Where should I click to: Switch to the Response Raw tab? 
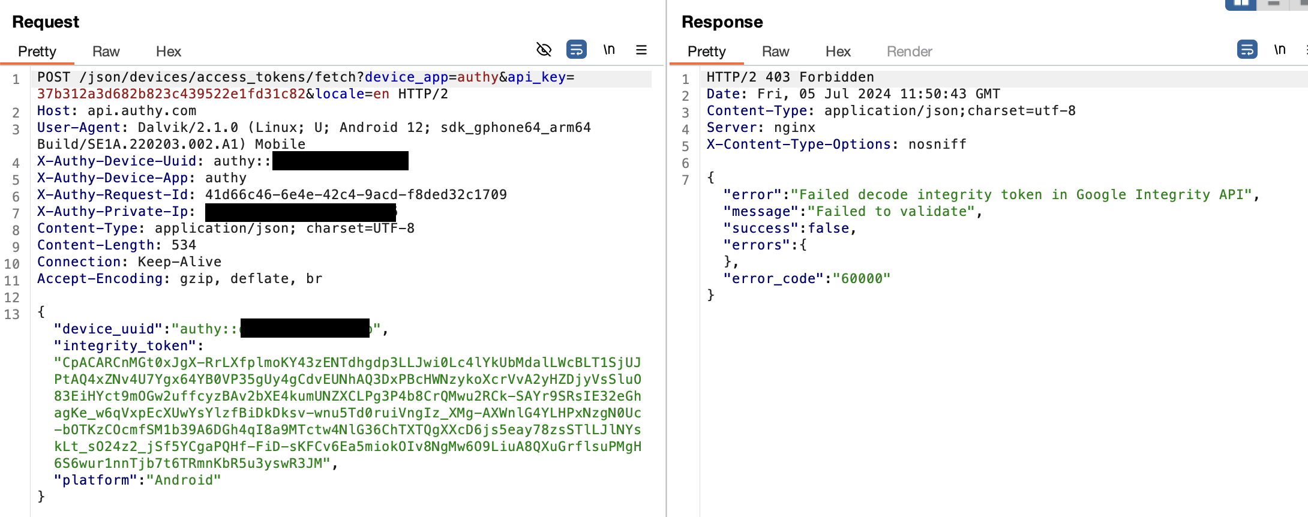776,52
